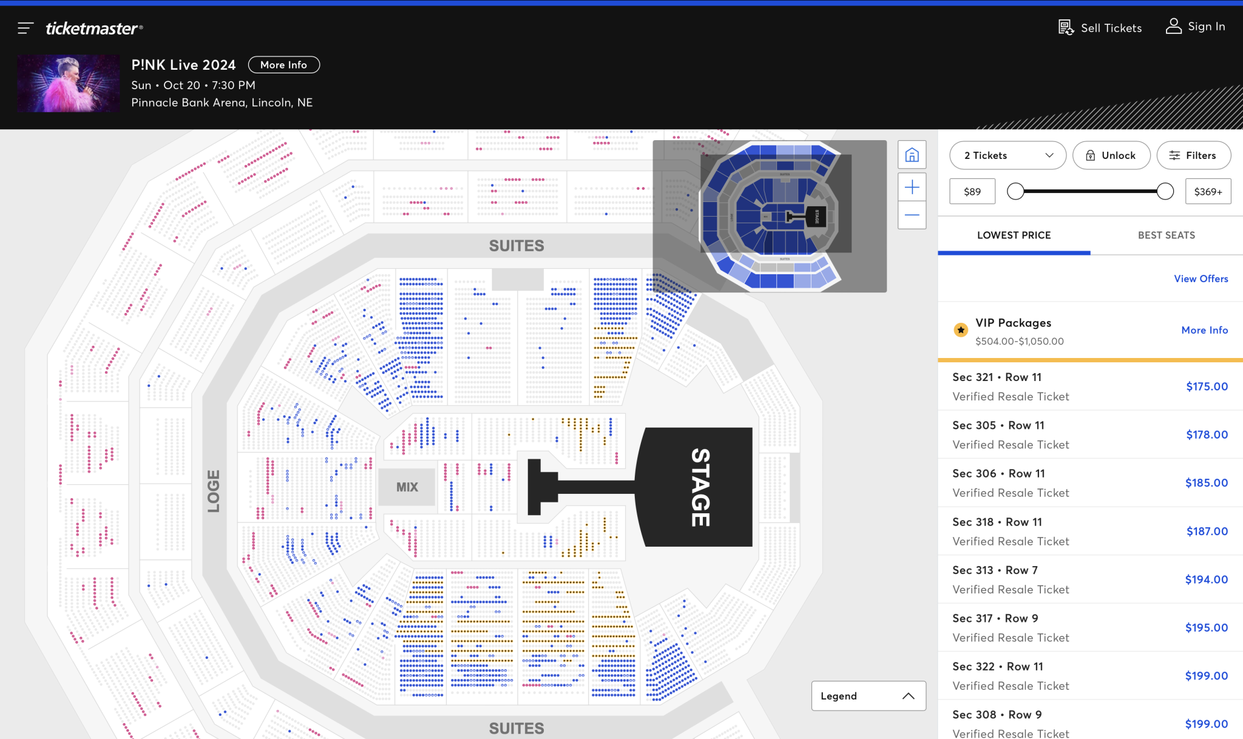This screenshot has width=1243, height=739.
Task: Zoom out on the seat map
Action: click(x=912, y=215)
